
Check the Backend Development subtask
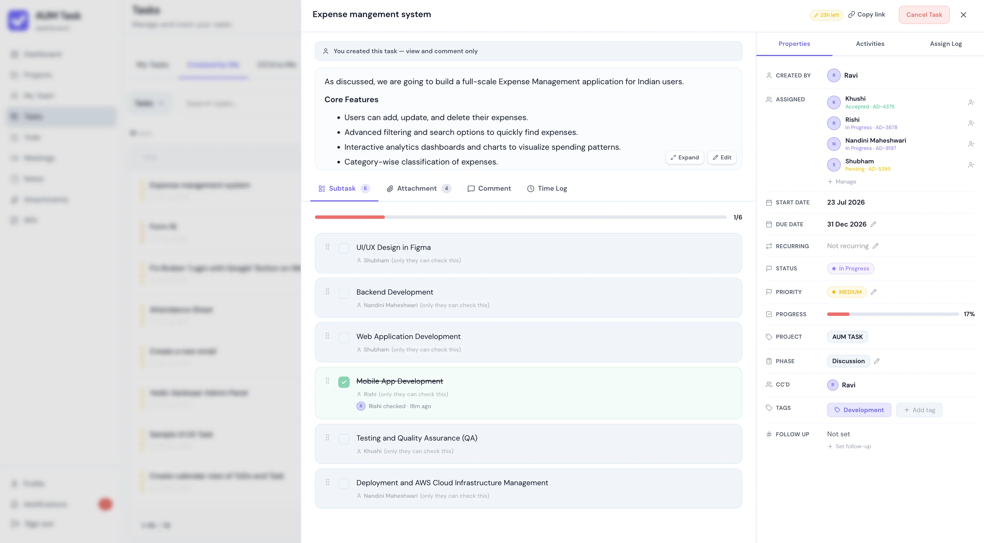click(x=344, y=293)
